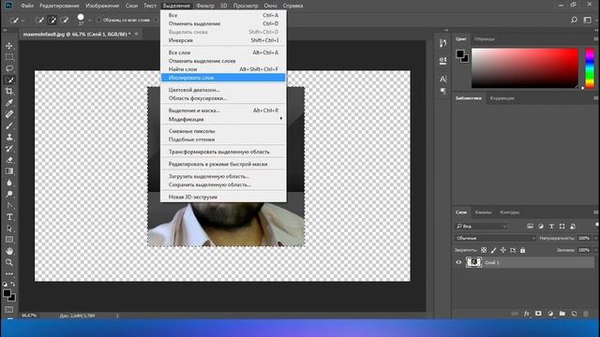Create new adjustment layer icon
600x337 pixels.
tap(550, 314)
